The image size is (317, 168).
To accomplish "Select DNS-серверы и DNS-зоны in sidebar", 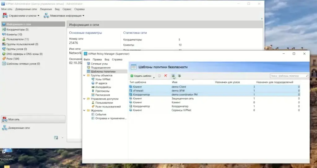I will [24, 54].
